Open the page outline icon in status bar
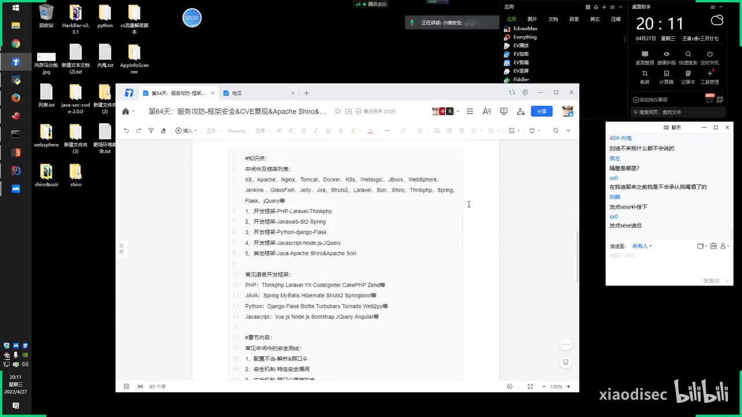The height and width of the screenshot is (417, 742). (x=126, y=386)
